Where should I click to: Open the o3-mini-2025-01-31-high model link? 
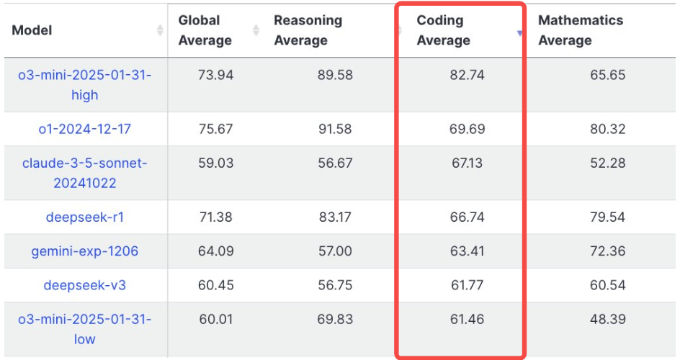pos(84,85)
